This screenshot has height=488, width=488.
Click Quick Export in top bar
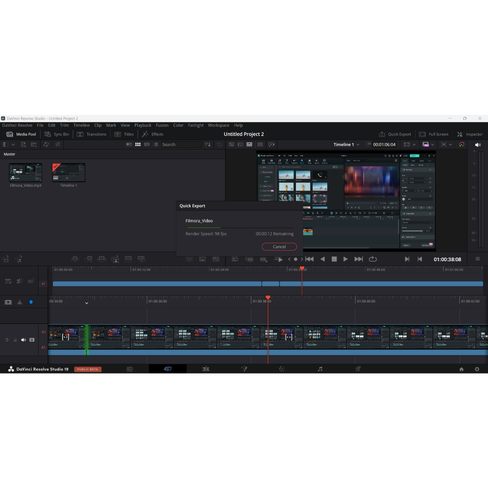(x=395, y=134)
